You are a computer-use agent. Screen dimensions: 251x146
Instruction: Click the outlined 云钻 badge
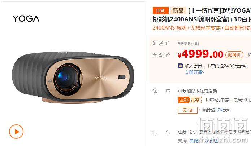coord(187,110)
